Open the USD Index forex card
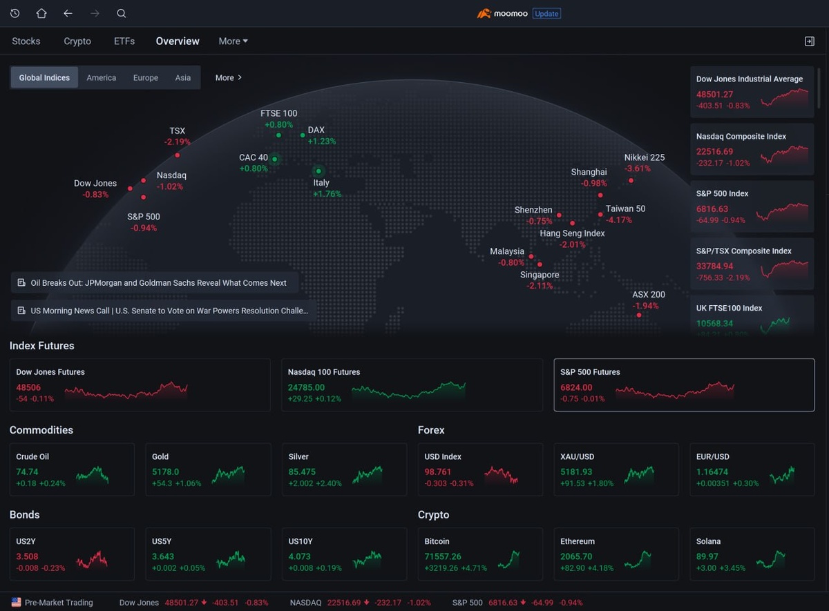Screen dimensions: 829x611 (x=480, y=469)
